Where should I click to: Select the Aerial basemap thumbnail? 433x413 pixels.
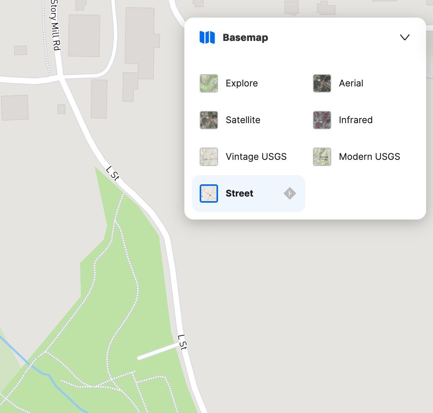click(x=322, y=83)
